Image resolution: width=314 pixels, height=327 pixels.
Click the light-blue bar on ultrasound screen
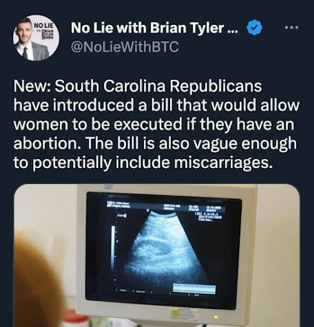point(194,288)
